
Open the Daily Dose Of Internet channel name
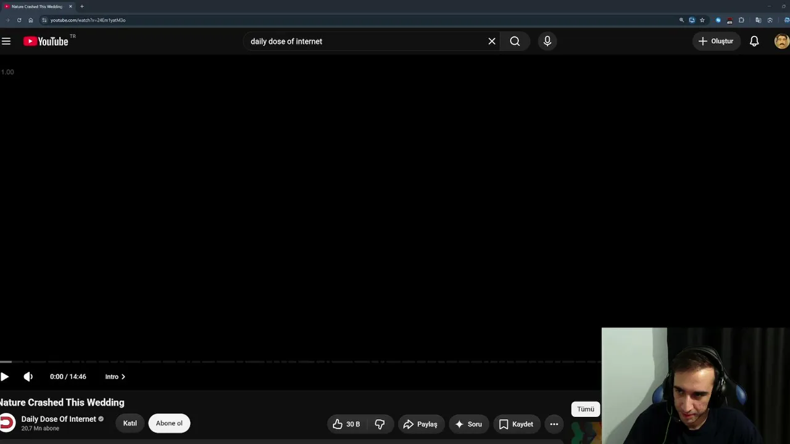(x=59, y=419)
